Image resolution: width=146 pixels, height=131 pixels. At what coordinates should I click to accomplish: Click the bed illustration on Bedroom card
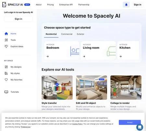[x=75, y=51]
